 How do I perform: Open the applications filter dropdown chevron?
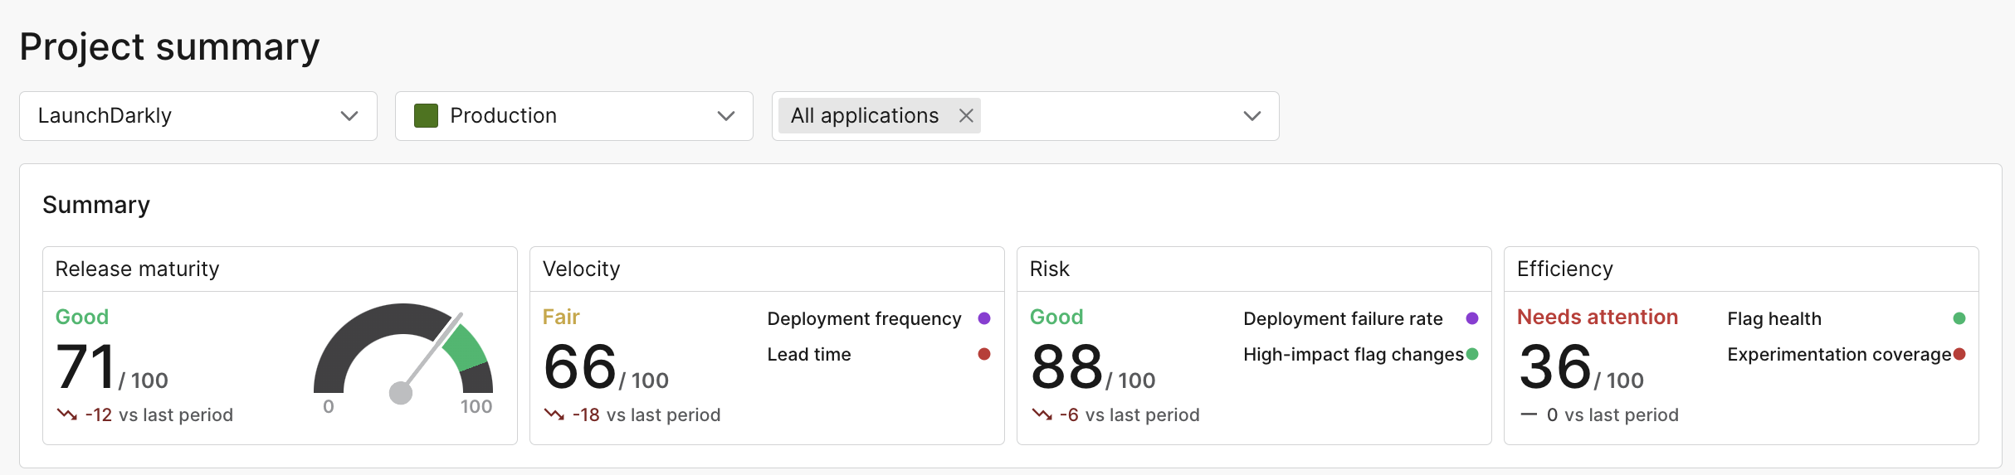1251,116
